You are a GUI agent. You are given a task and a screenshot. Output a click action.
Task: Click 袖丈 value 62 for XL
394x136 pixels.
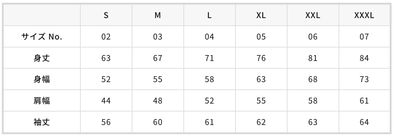261,122
